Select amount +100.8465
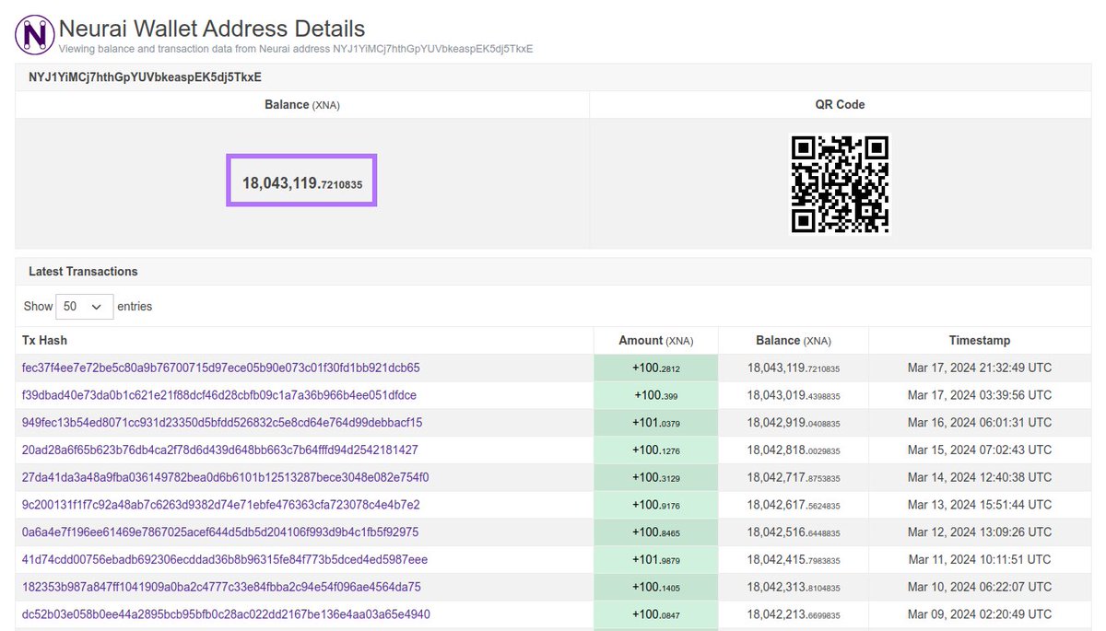Image resolution: width=1106 pixels, height=631 pixels. tap(656, 532)
